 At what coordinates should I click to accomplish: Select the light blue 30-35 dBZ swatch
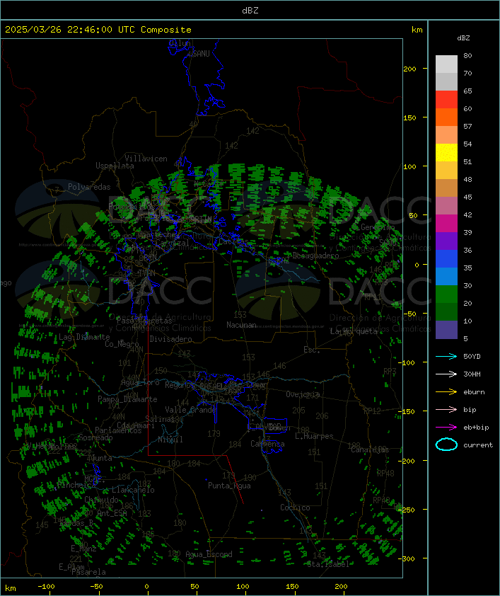[x=446, y=276]
